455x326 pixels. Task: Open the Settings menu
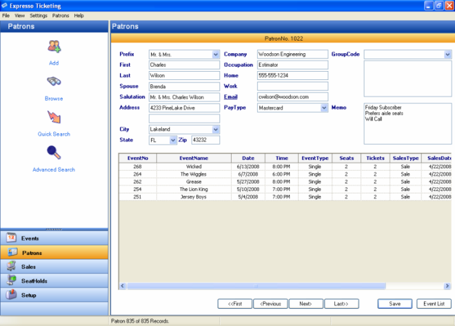click(38, 16)
